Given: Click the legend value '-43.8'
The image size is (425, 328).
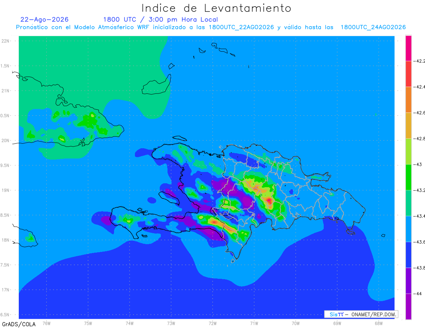Looking at the screenshot, I should (420, 267).
